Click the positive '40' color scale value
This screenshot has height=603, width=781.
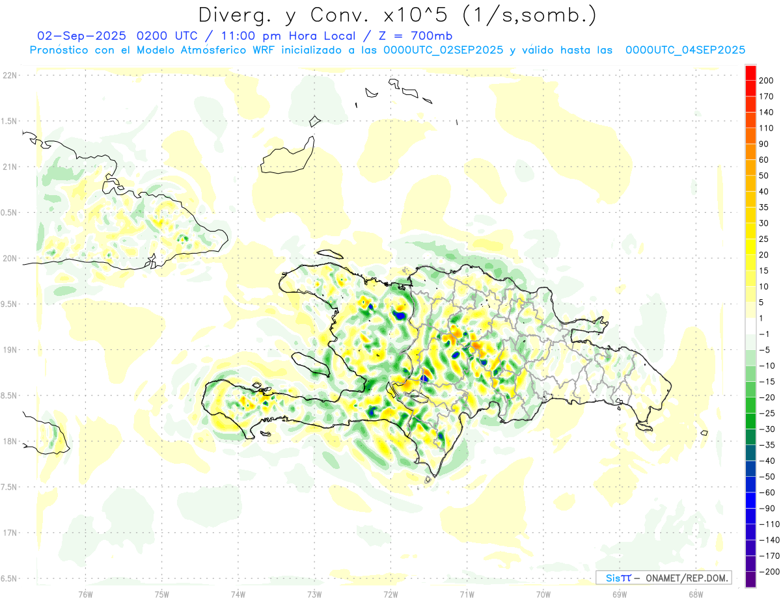pyautogui.click(x=764, y=191)
